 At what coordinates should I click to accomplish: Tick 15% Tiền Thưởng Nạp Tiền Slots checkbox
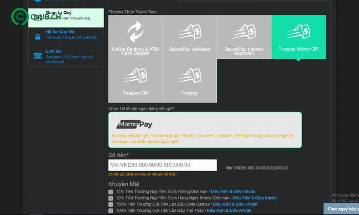point(111,191)
